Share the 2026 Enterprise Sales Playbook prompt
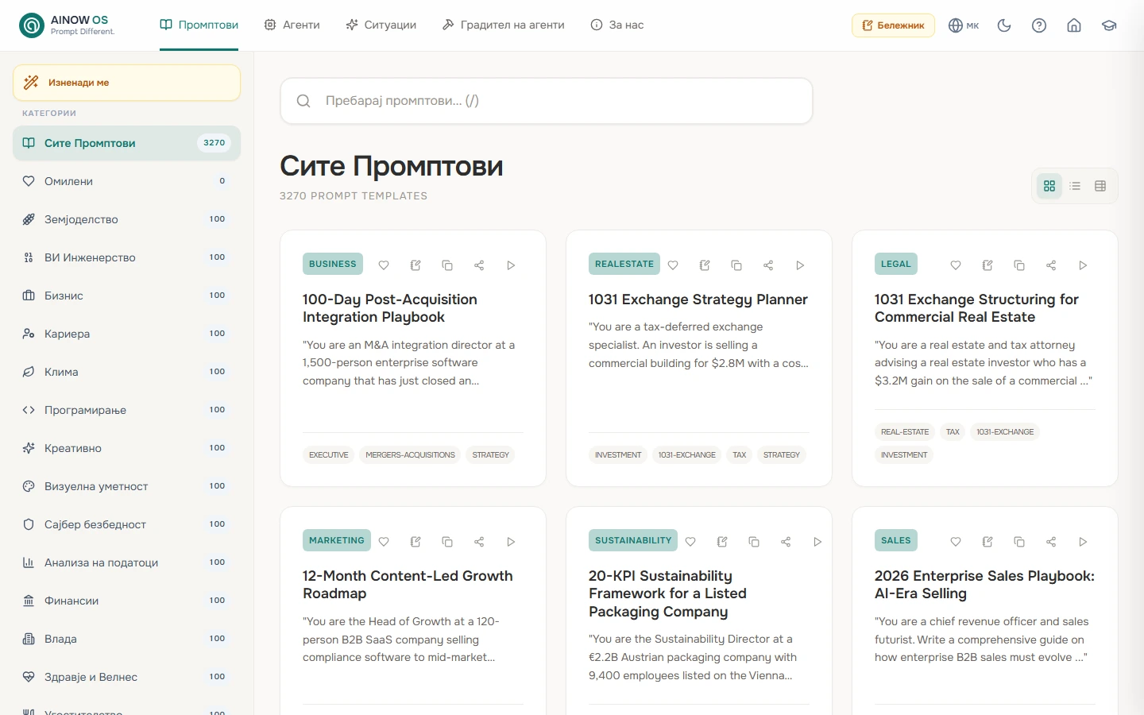Viewport: 1144px width, 715px height. [x=1051, y=542]
